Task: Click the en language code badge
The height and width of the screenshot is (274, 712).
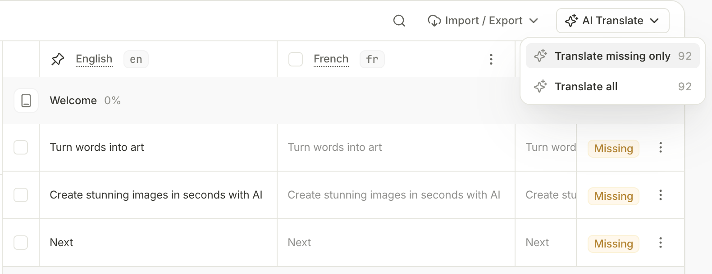Action: (x=136, y=59)
